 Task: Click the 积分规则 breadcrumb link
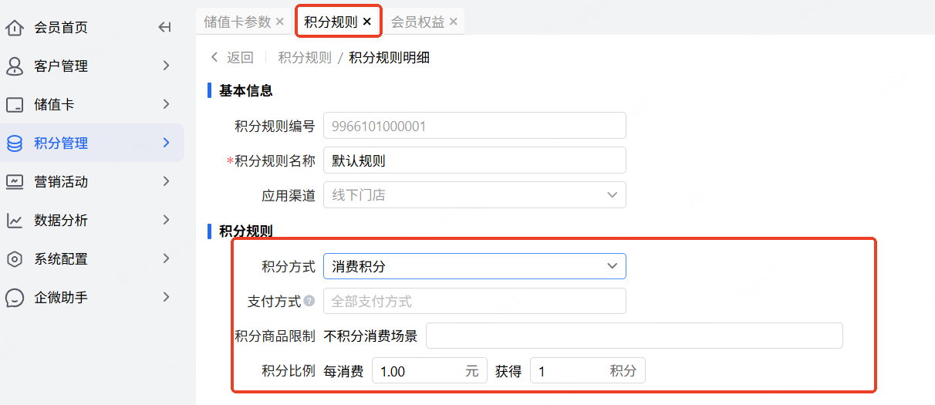click(305, 58)
